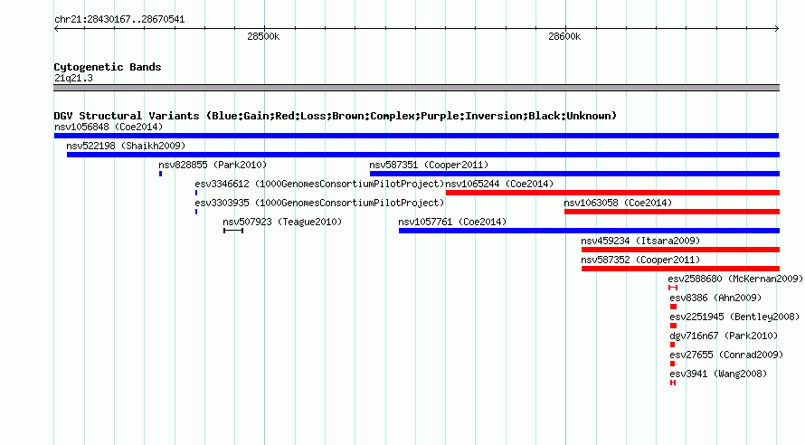Viewport: 805px width, 445px height.
Task: Click the left arrow of the ruler
Action: 56,29
